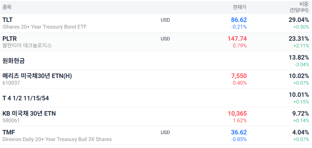This screenshot has height=148, width=312.
Task: Sort by the 종목 column header
Action: 7,7
